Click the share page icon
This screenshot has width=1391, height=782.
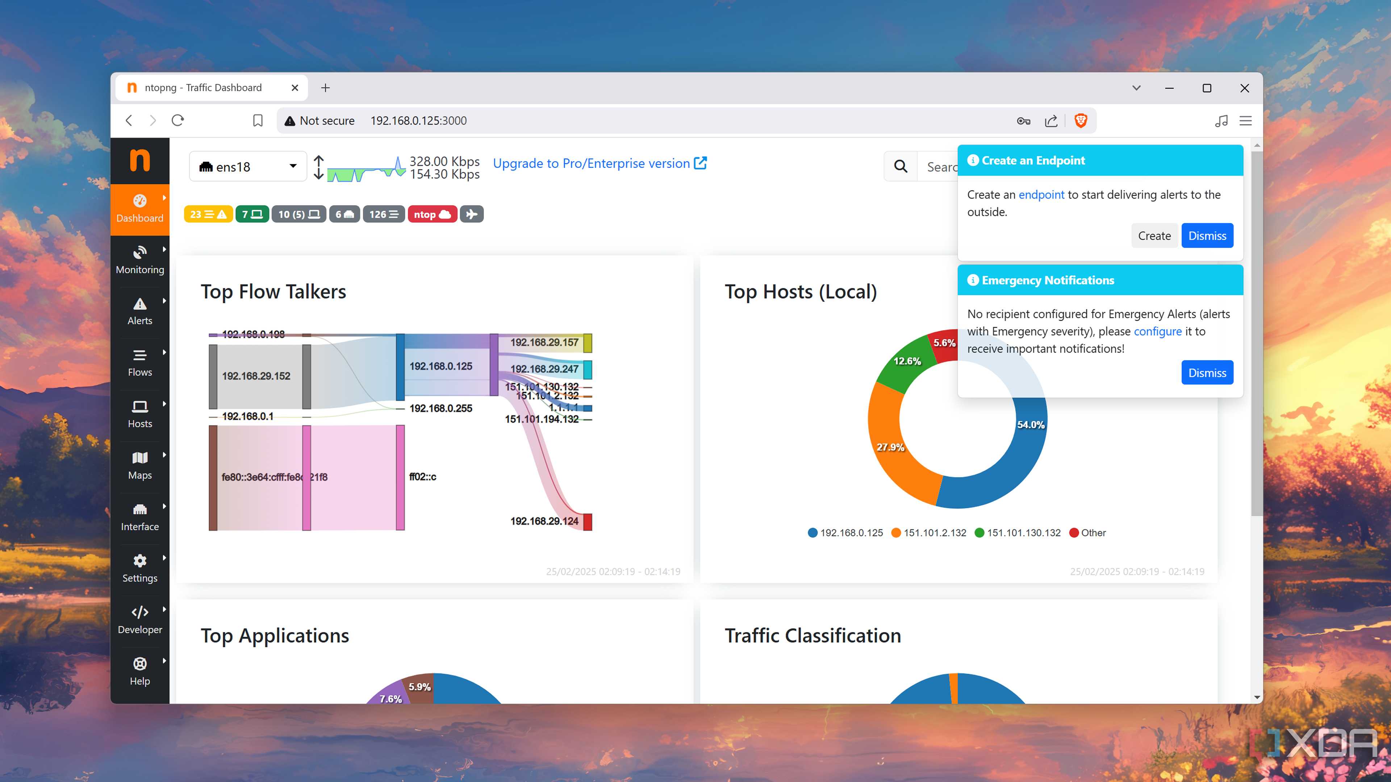(x=1051, y=121)
